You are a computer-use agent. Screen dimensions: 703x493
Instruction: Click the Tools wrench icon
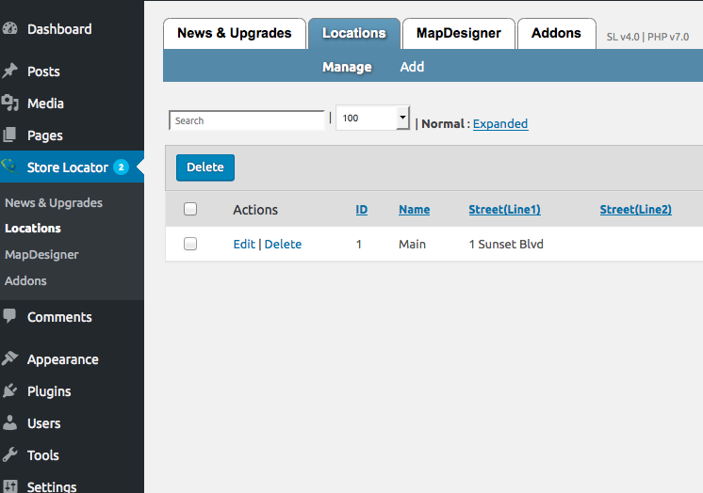coord(10,455)
